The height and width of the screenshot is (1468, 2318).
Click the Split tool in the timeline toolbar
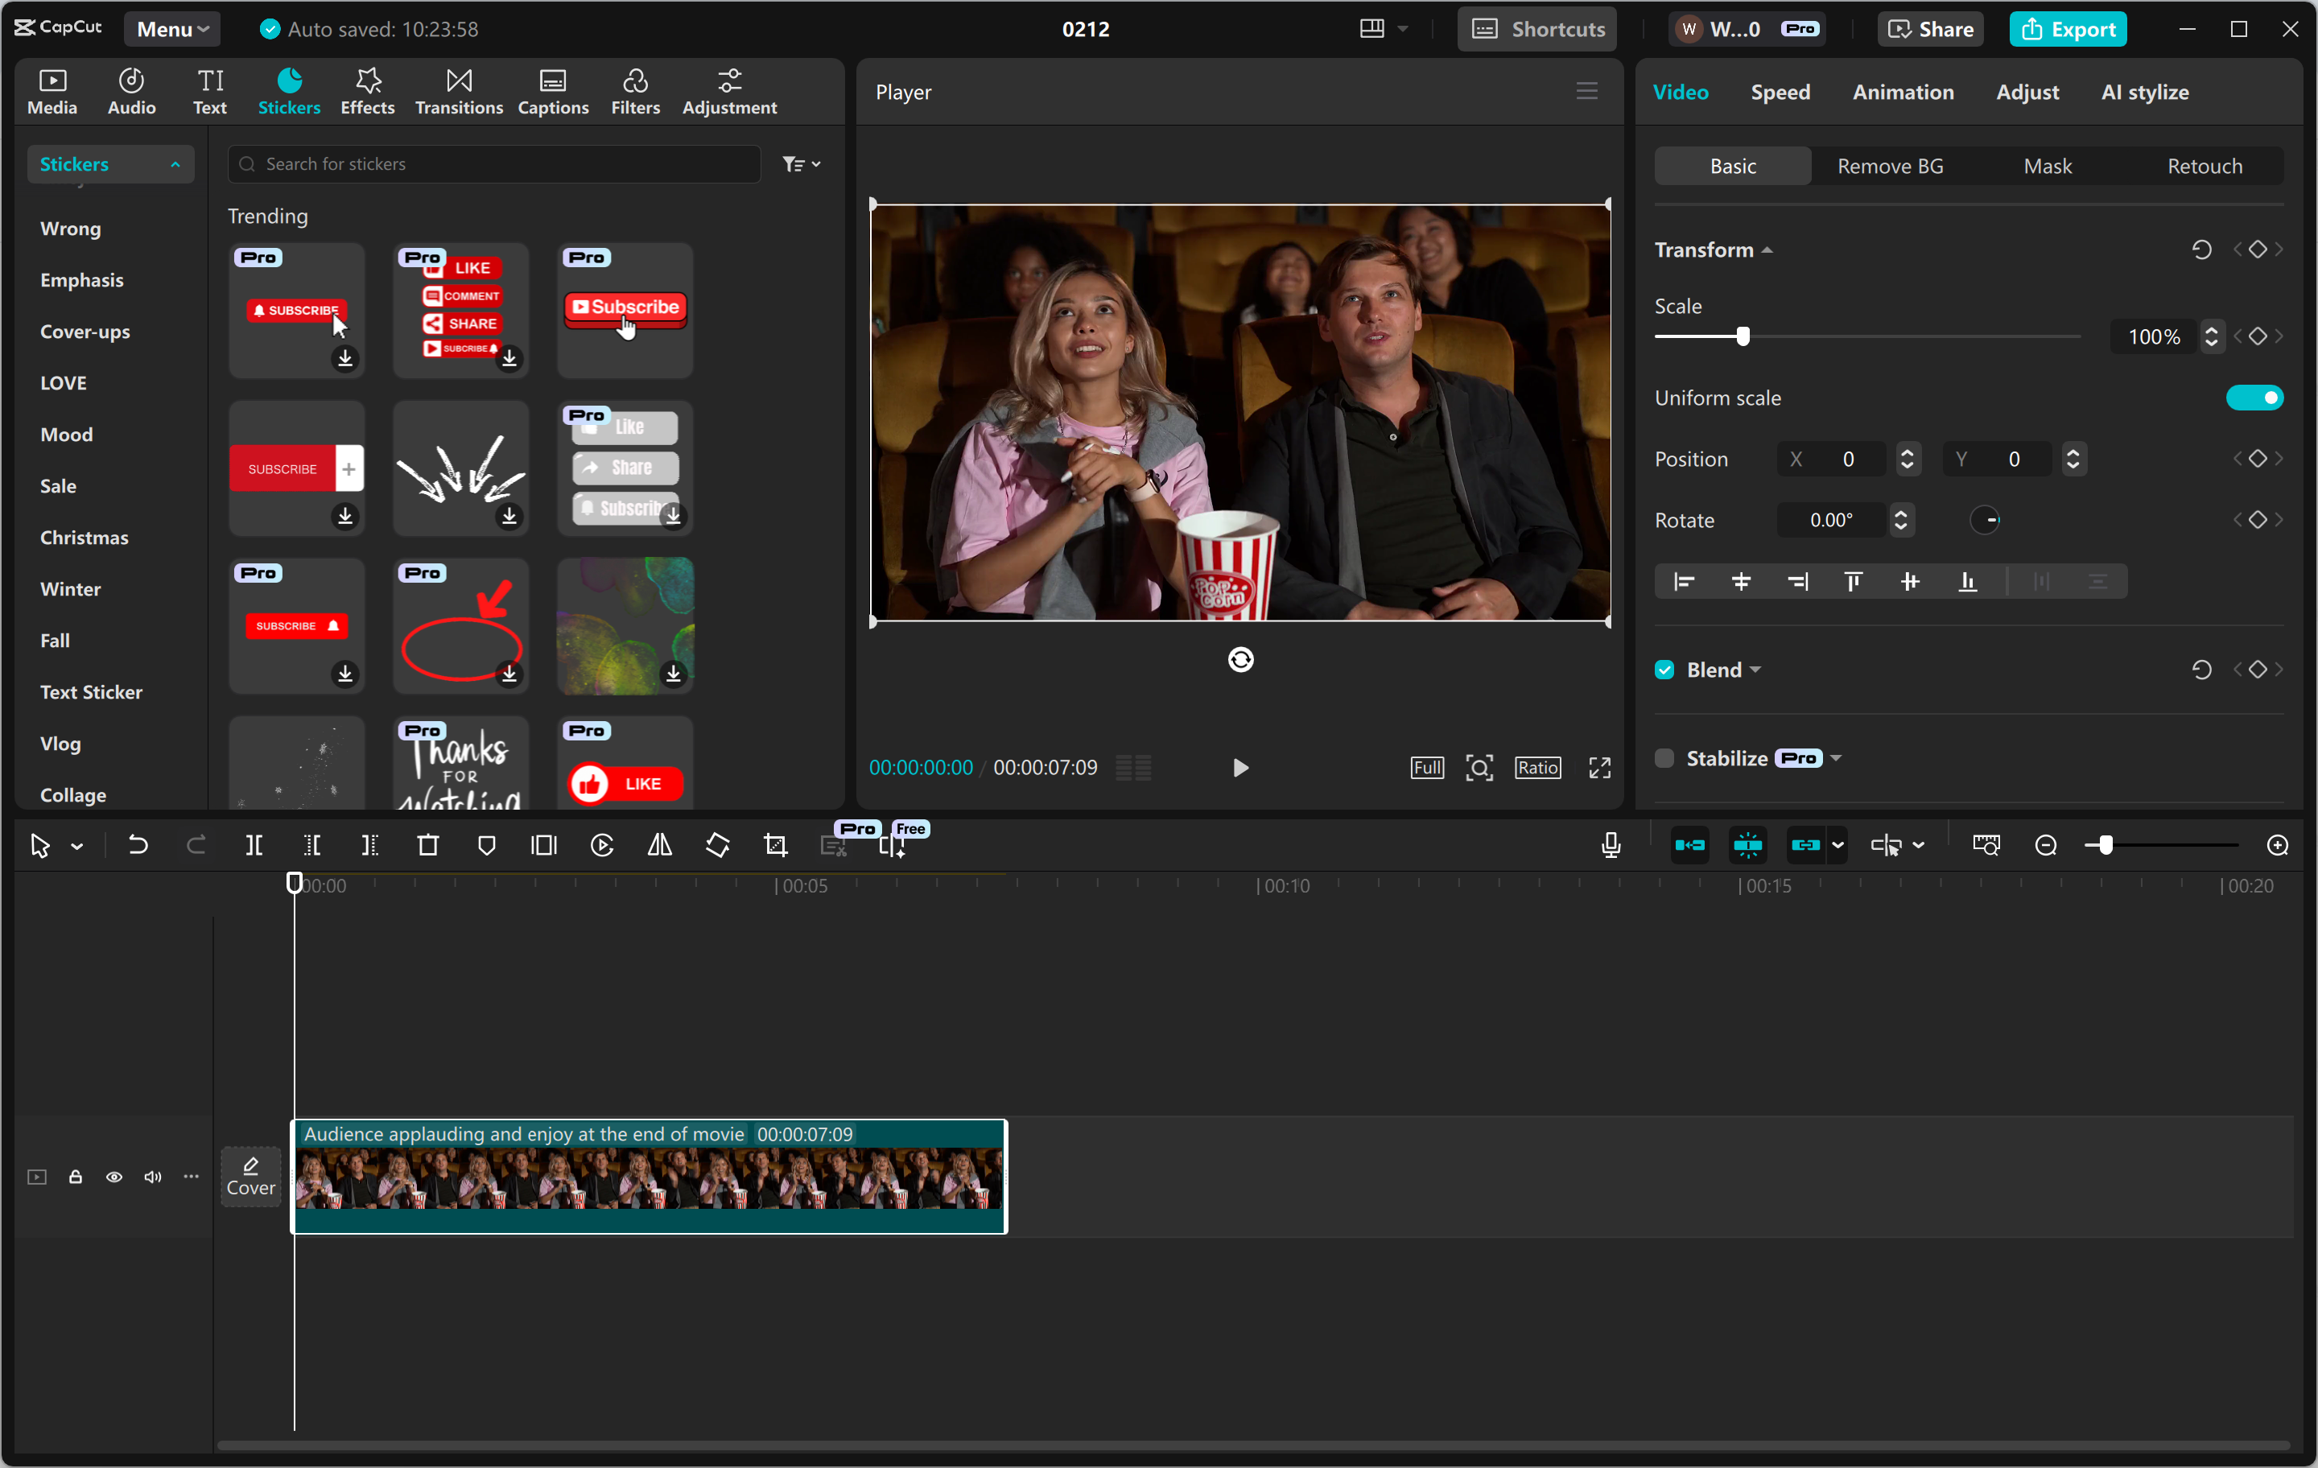(254, 845)
